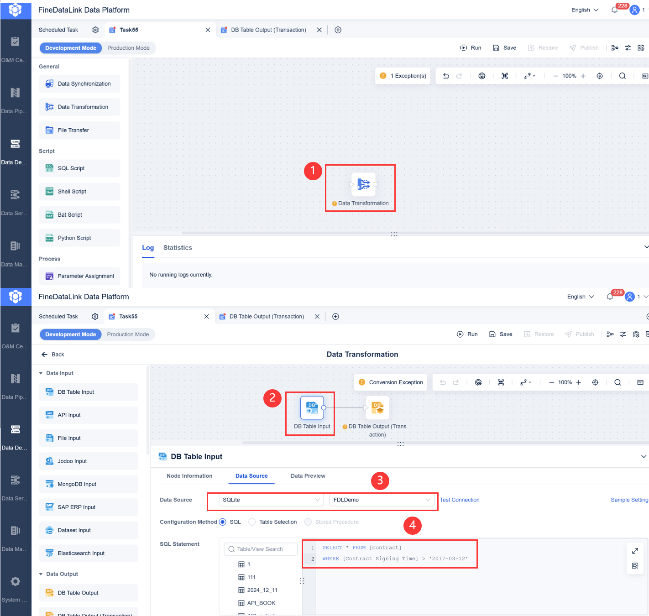Open Log tab

click(148, 248)
